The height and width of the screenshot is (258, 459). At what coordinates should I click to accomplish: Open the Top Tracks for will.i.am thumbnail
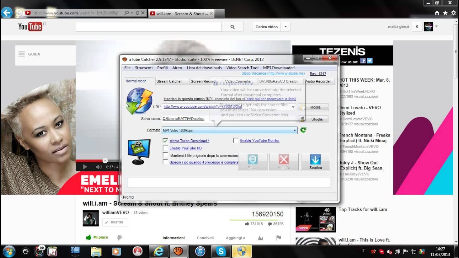pos(316,219)
